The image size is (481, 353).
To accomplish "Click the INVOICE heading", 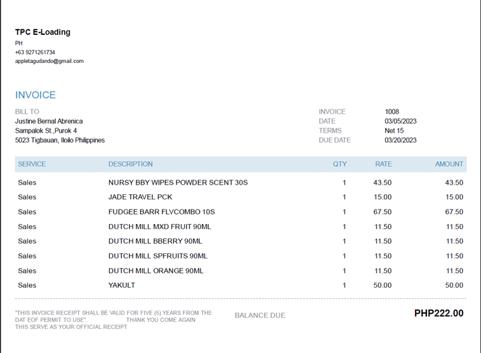I will (36, 95).
